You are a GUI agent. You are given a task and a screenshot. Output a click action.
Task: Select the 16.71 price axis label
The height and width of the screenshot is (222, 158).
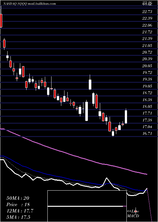coord(147,134)
